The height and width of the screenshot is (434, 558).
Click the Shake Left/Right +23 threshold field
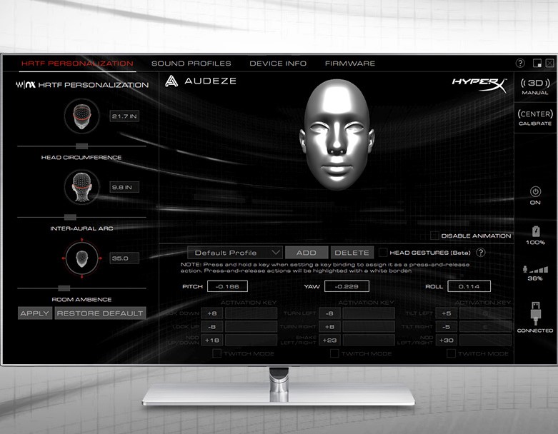(329, 340)
